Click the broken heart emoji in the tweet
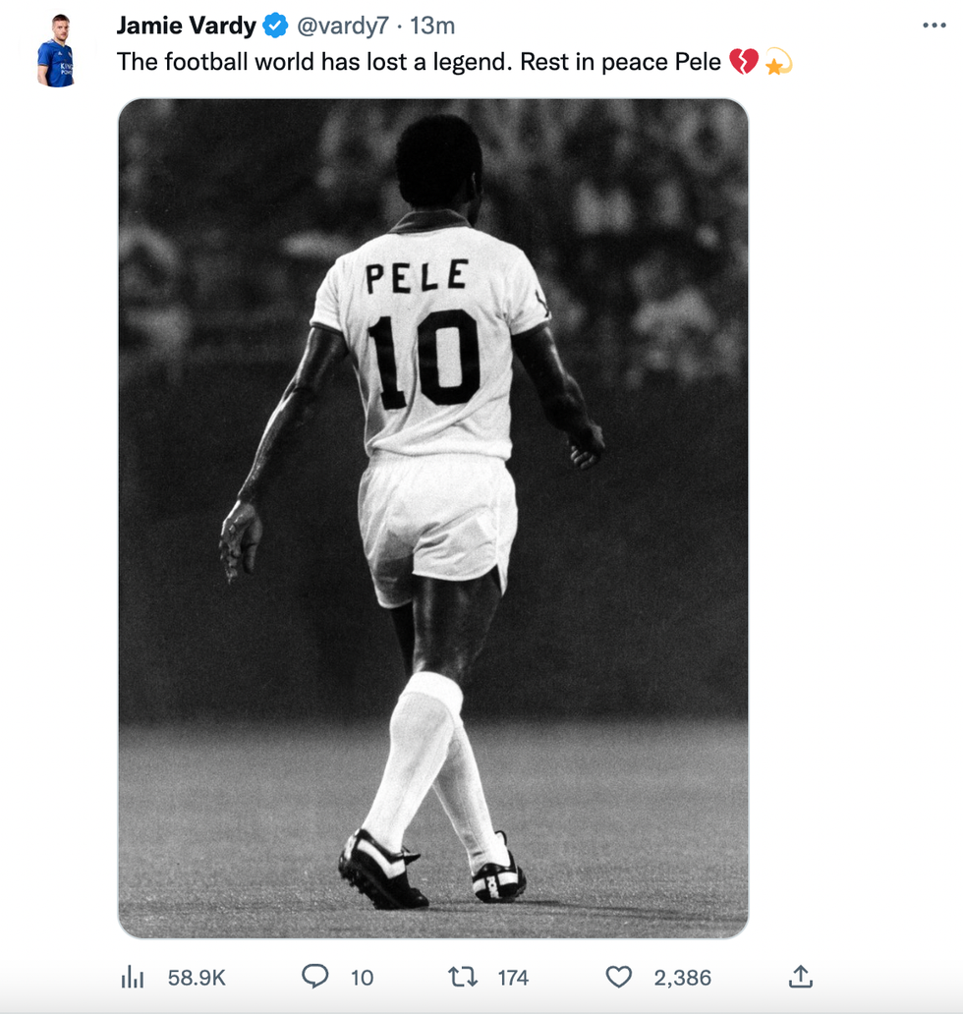This screenshot has height=1014, width=963. [744, 63]
